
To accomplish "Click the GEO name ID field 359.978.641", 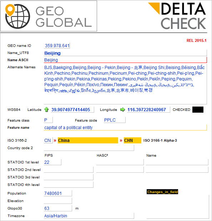I will point(57,46).
